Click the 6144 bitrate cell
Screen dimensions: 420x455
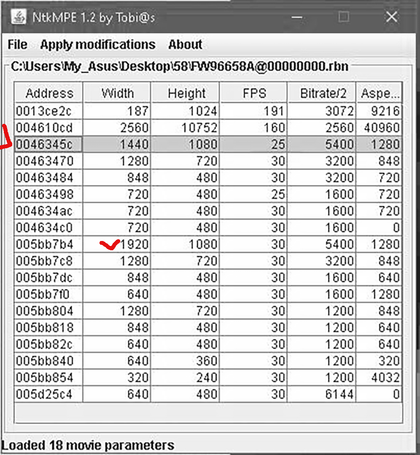click(x=337, y=395)
